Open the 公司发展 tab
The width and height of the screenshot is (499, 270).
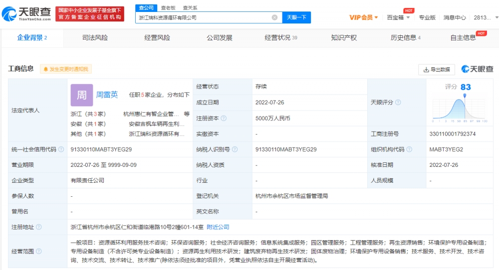point(219,38)
